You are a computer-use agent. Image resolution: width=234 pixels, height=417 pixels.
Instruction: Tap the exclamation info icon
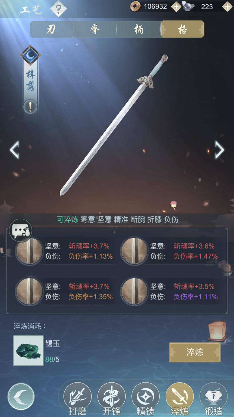30,107
